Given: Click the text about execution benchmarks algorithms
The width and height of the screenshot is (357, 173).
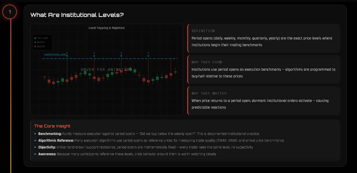Looking at the screenshot, I should [x=263, y=73].
